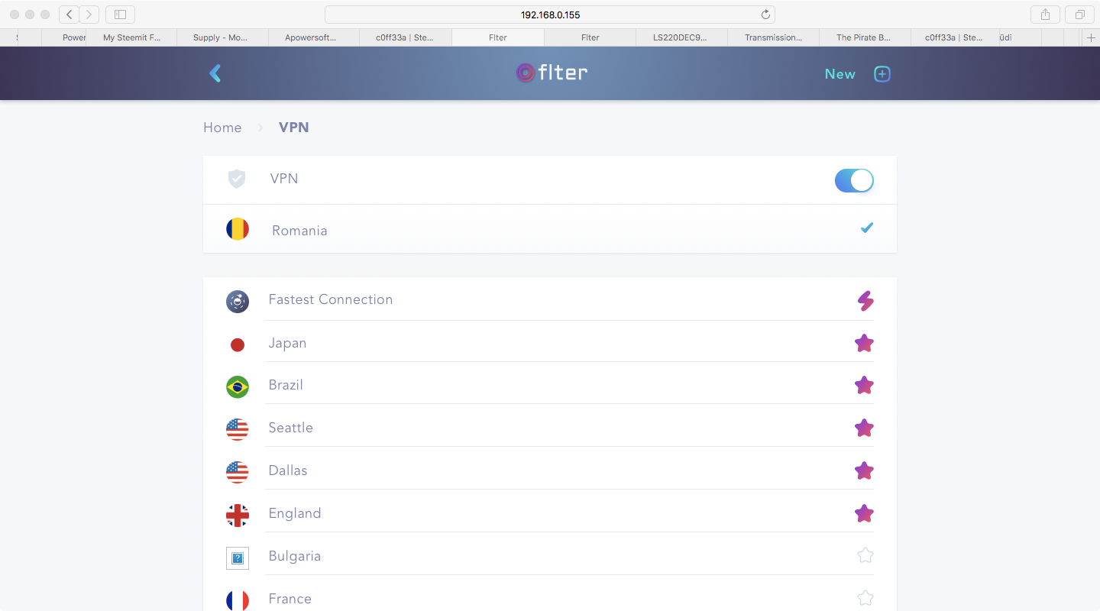
Task: Click the Brazil flag icon
Action: coord(238,386)
